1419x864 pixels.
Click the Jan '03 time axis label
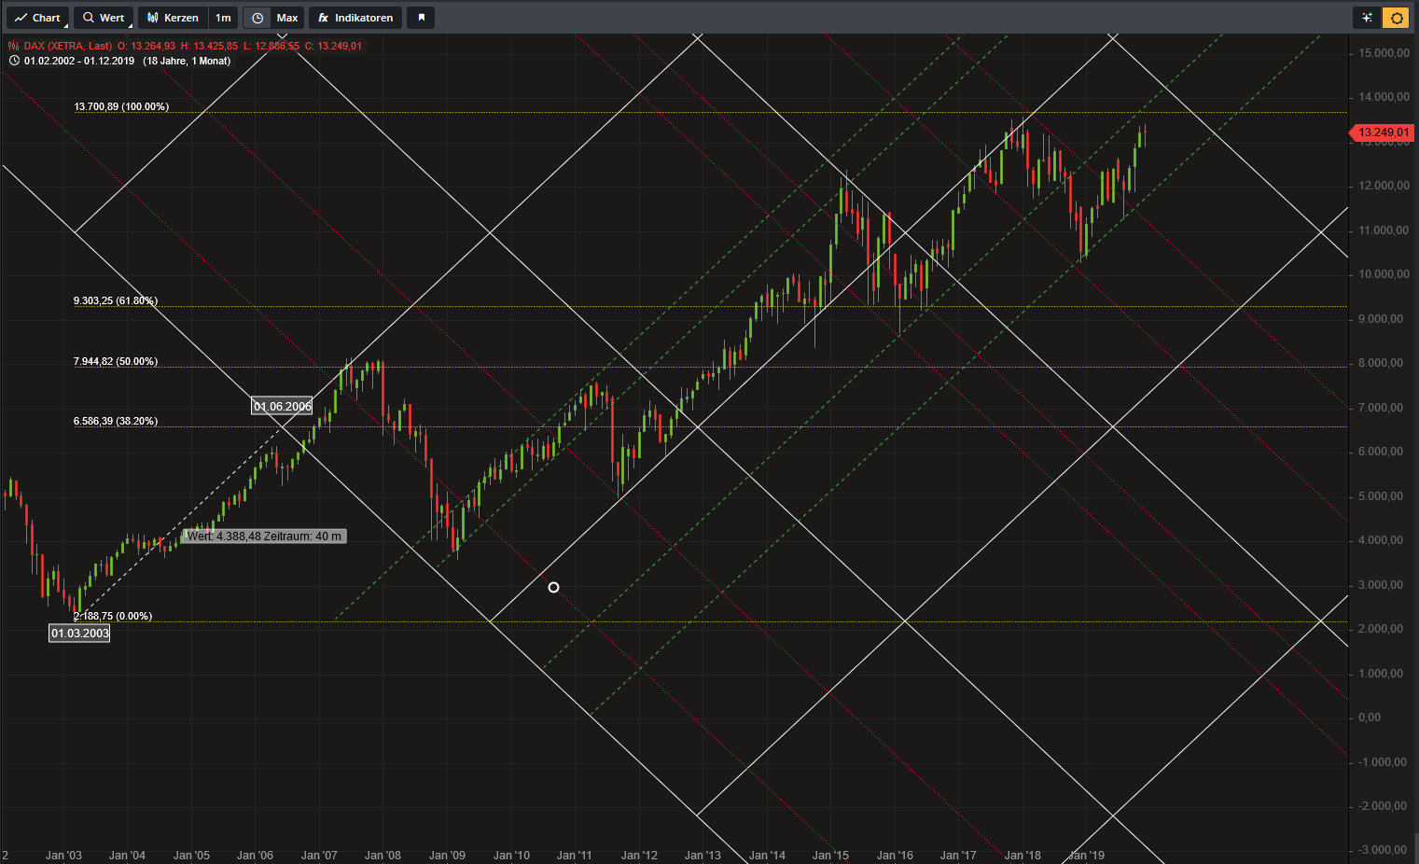click(x=63, y=856)
